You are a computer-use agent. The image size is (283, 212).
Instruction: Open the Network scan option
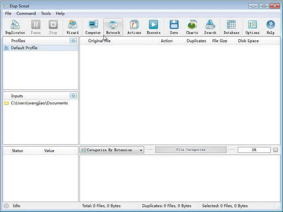click(x=113, y=27)
